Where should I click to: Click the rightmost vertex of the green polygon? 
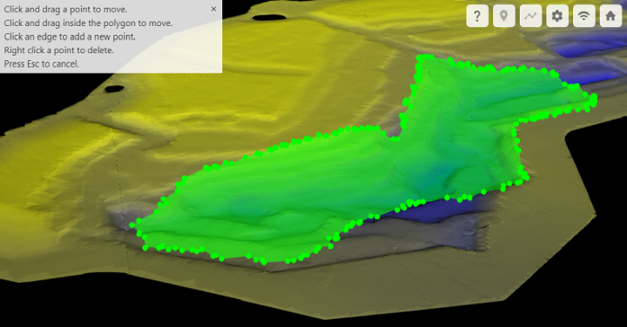tap(594, 97)
